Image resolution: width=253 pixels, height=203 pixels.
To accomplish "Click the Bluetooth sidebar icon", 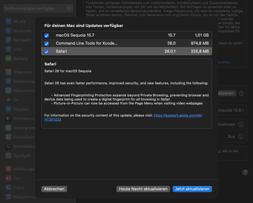I will click(8, 31).
